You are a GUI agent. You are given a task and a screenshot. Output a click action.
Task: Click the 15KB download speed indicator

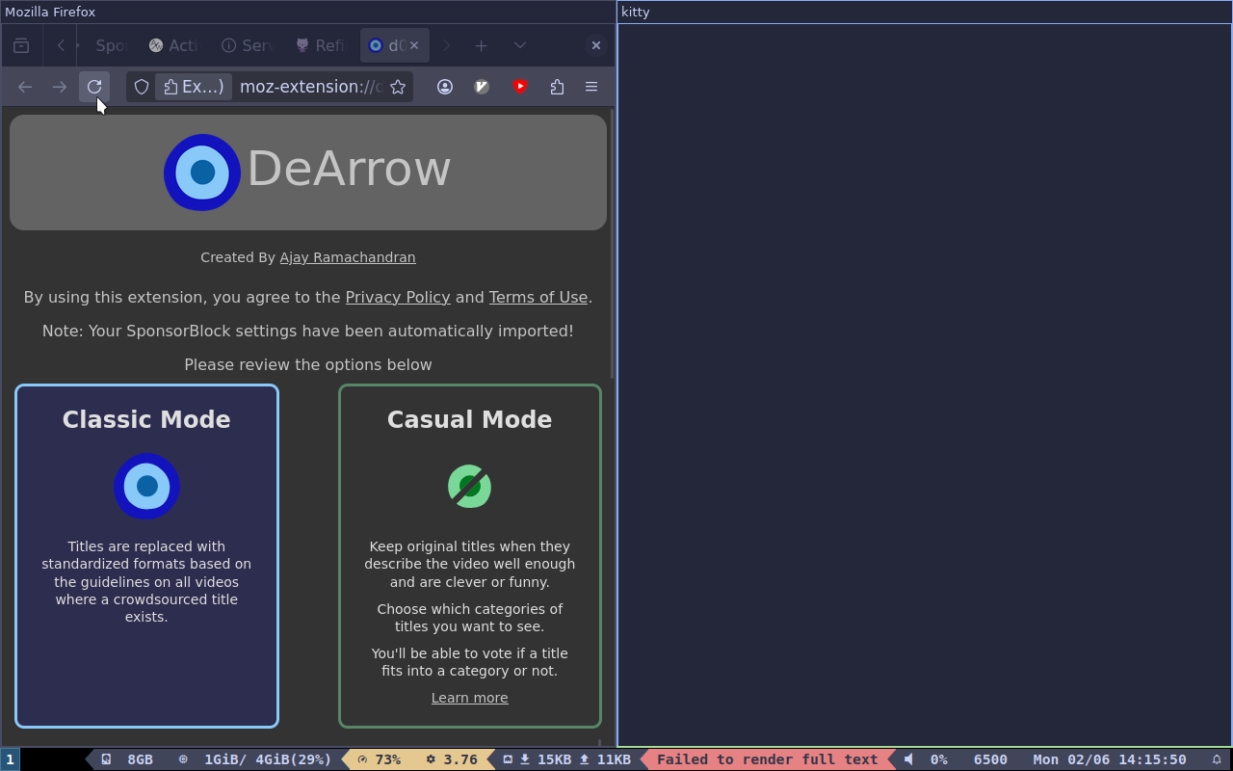545,759
